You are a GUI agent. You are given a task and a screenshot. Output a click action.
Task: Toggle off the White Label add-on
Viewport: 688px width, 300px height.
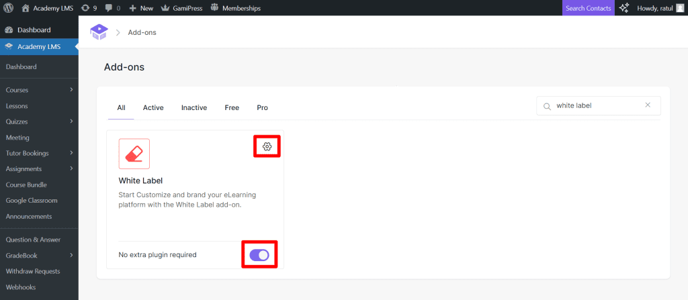coord(259,255)
